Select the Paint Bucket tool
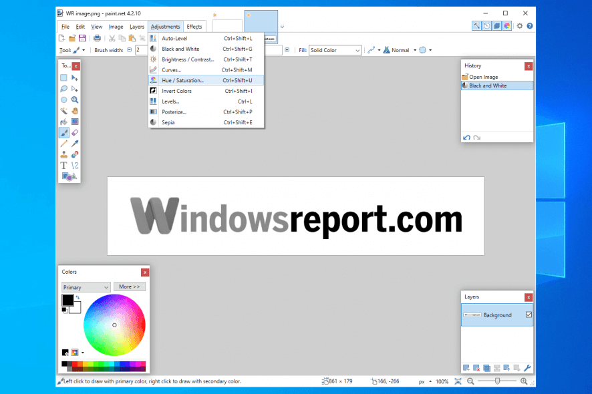The image size is (592, 394). point(63,122)
